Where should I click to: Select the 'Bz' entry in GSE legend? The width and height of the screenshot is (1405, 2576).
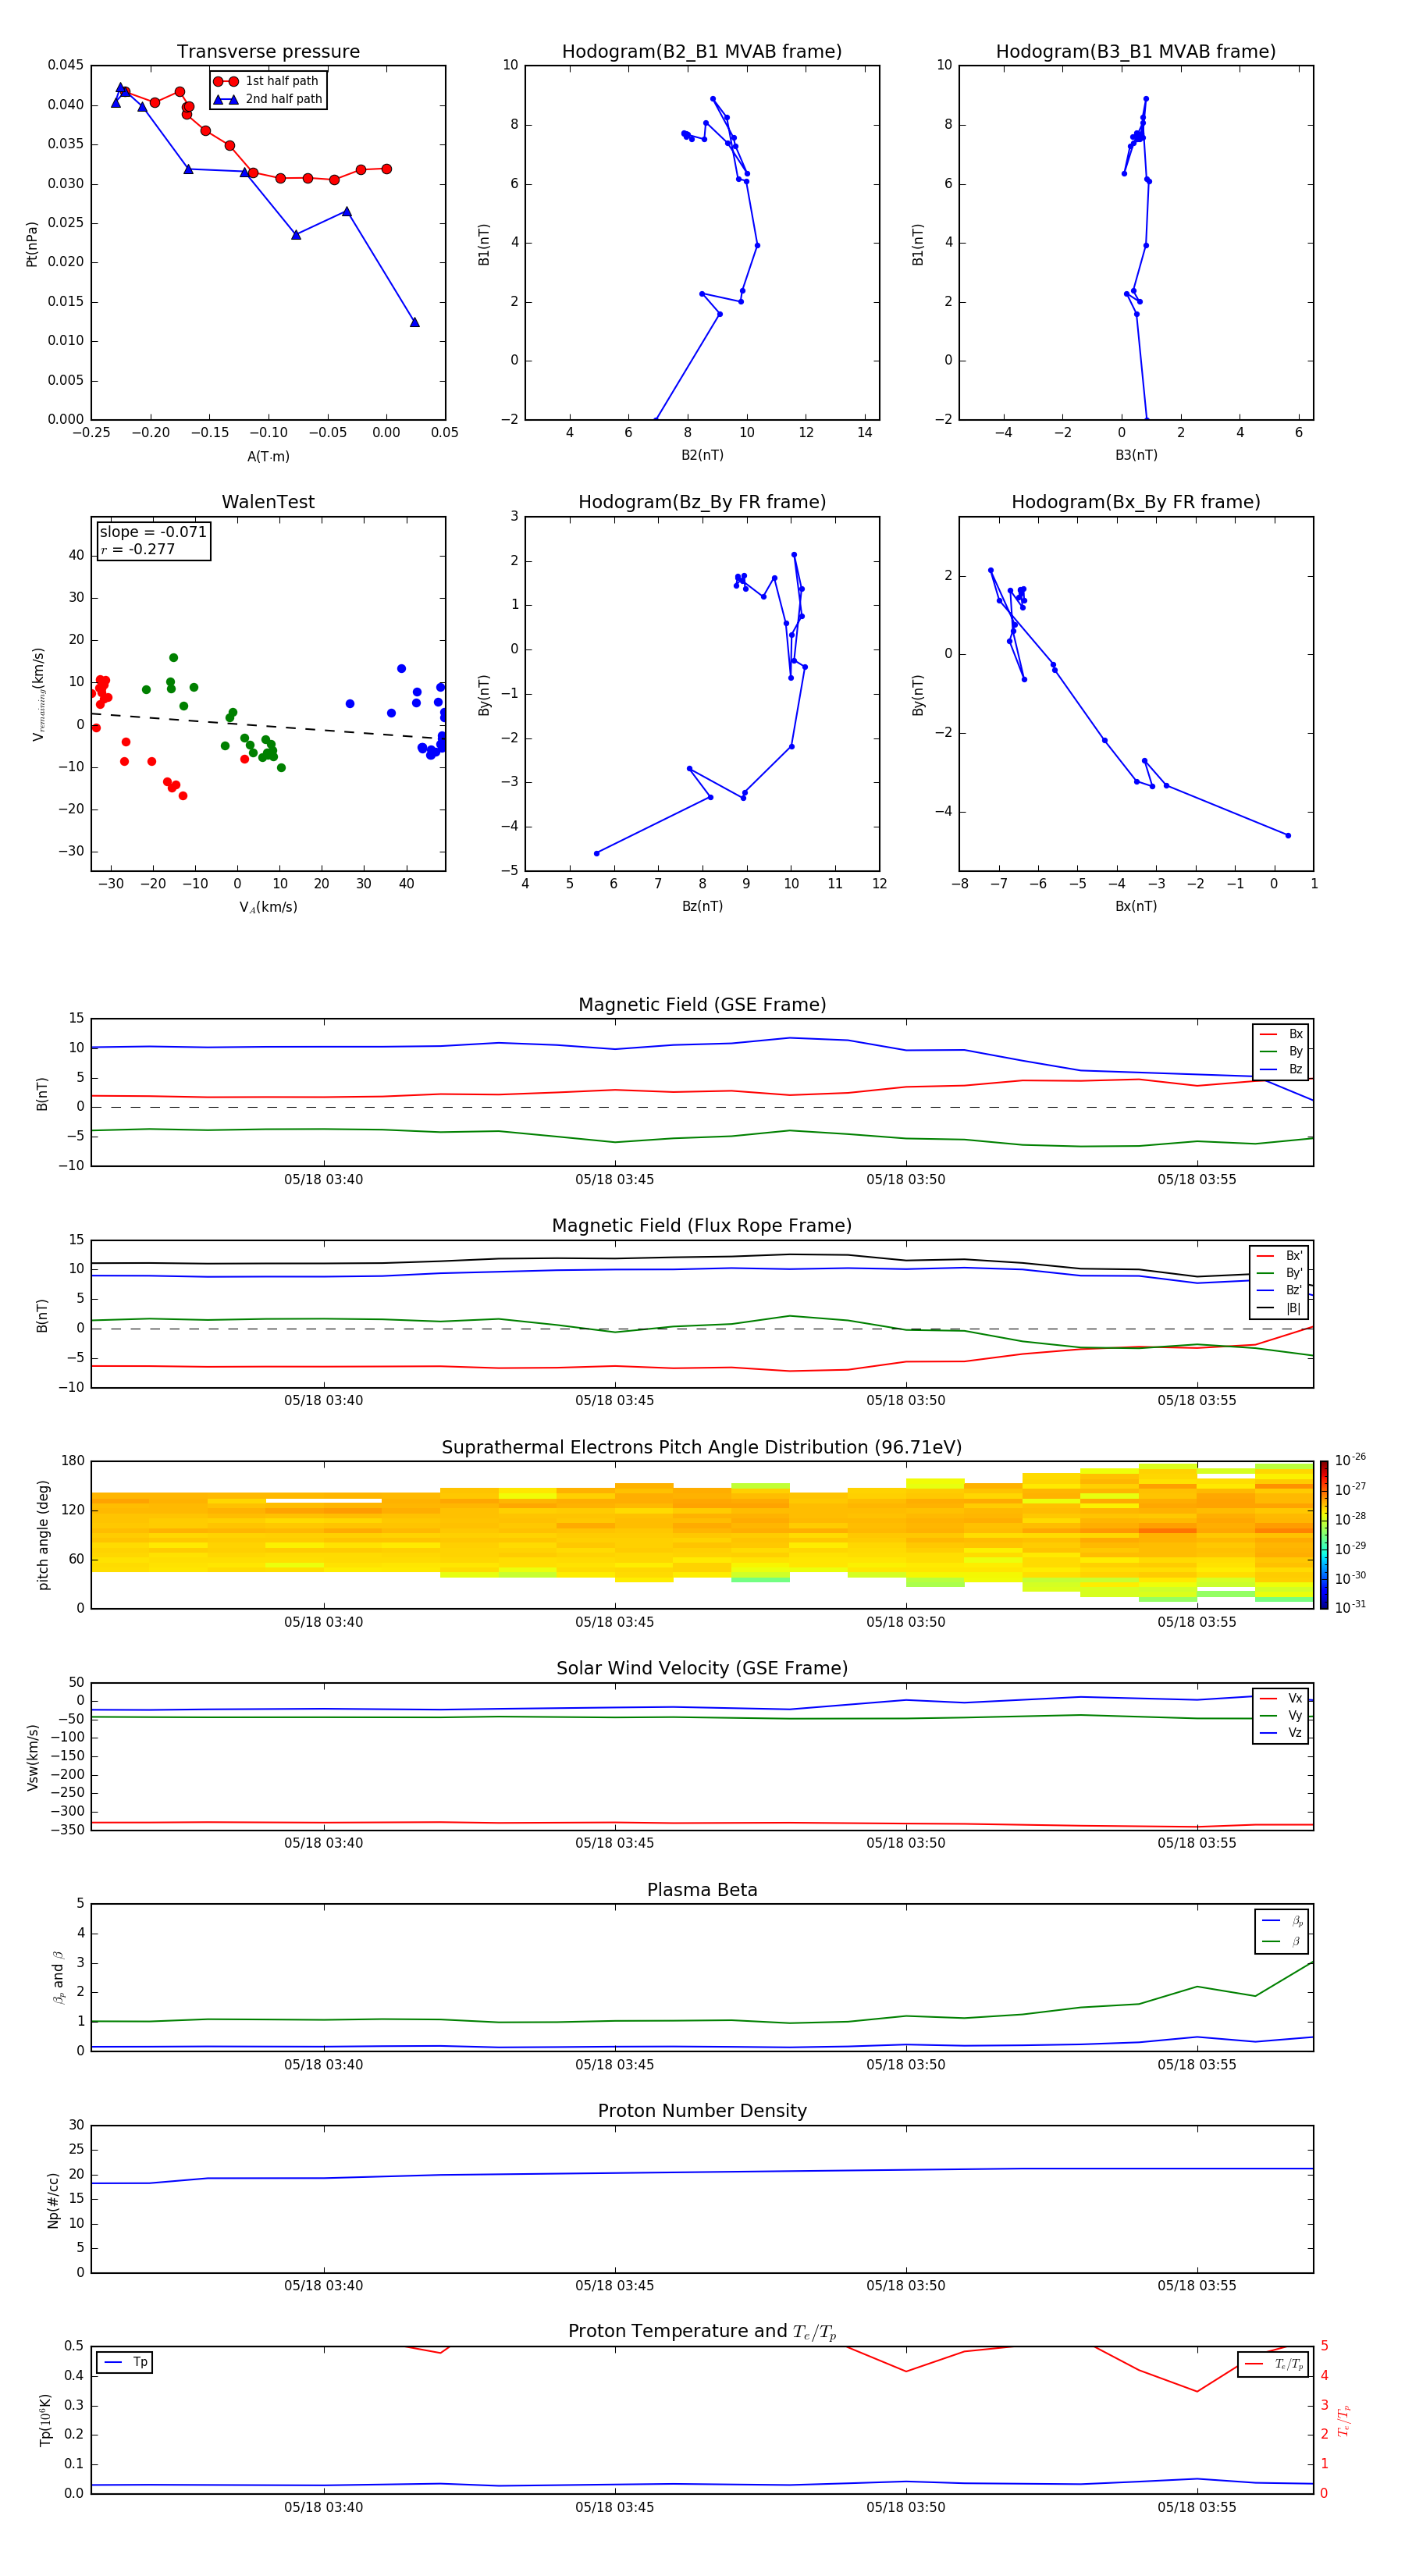1281,1069
